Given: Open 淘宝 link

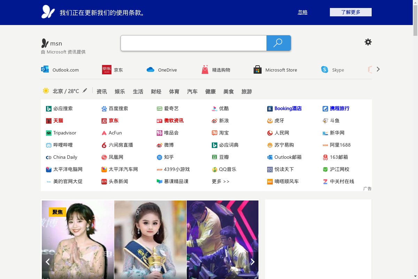Looking at the screenshot, I should coord(220,133).
